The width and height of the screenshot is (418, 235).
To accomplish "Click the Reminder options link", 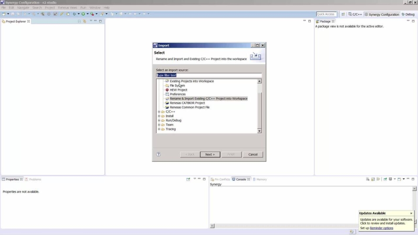I will [381, 228].
